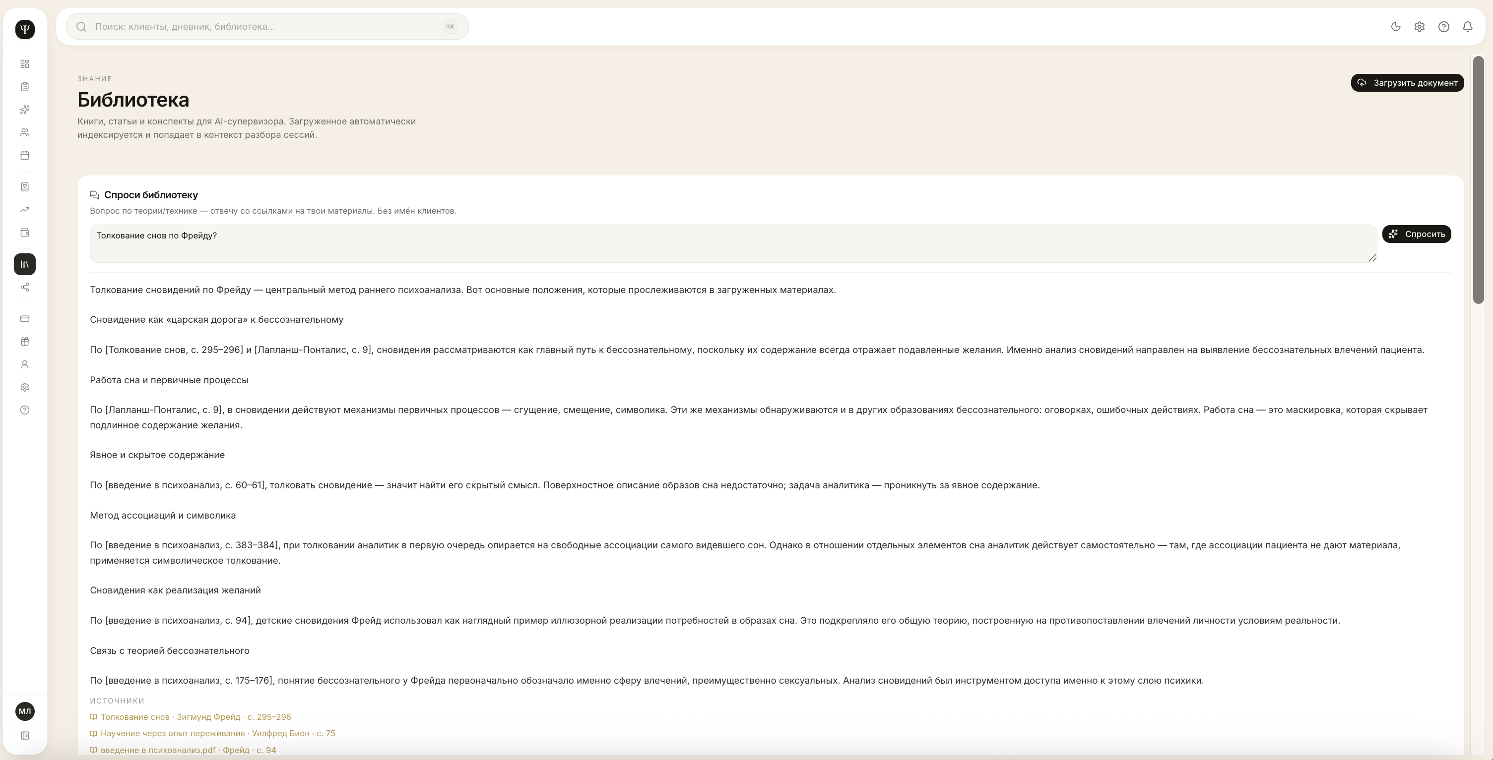Open the clients people icon in sidebar
The image size is (1493, 760).
coord(25,133)
